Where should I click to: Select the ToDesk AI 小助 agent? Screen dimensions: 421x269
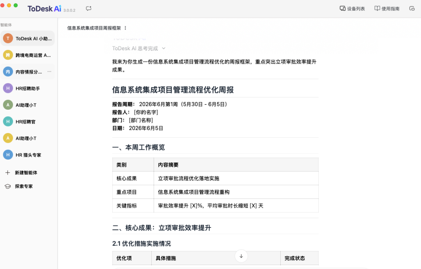[27, 38]
